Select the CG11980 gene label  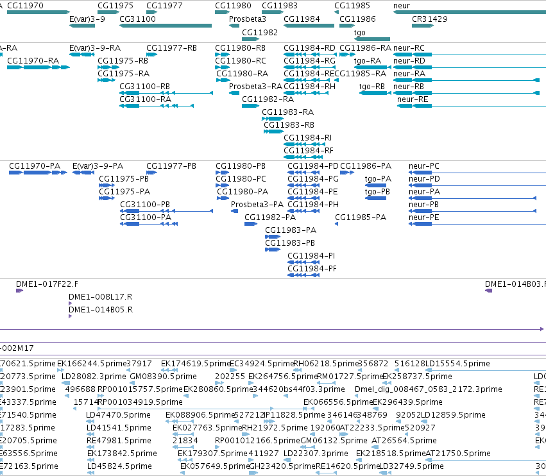pyautogui.click(x=233, y=6)
